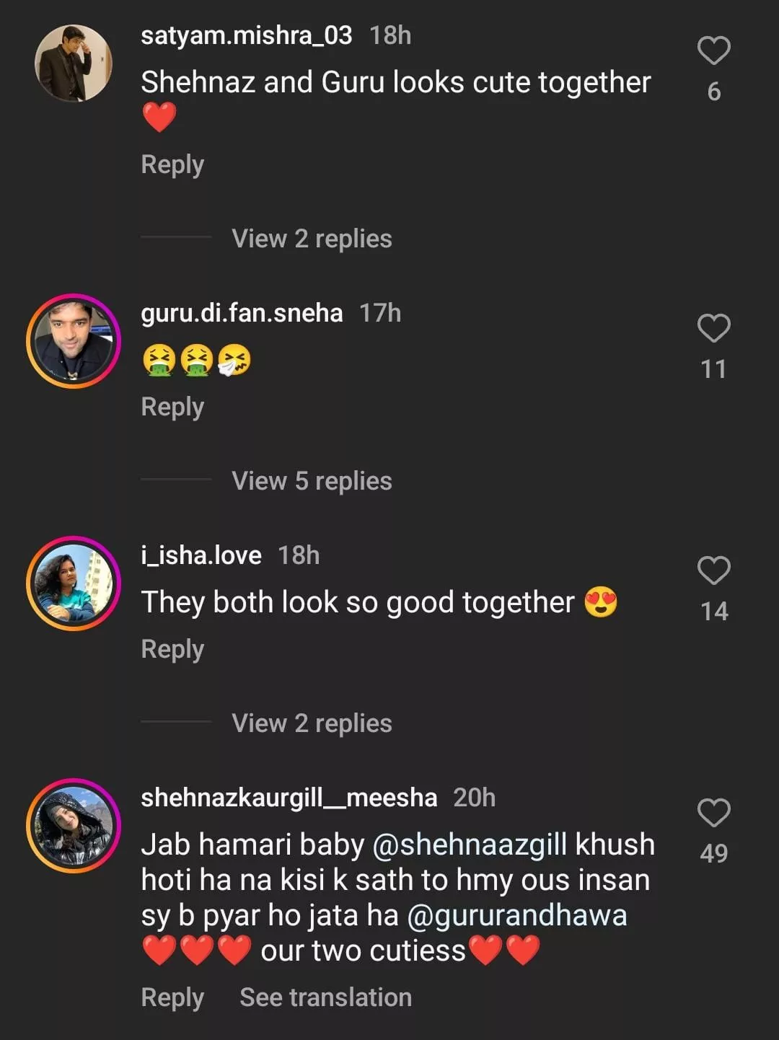This screenshot has height=1040, width=779.
Task: Reply to guru.di.fan.sneha's comment
Action: (172, 407)
